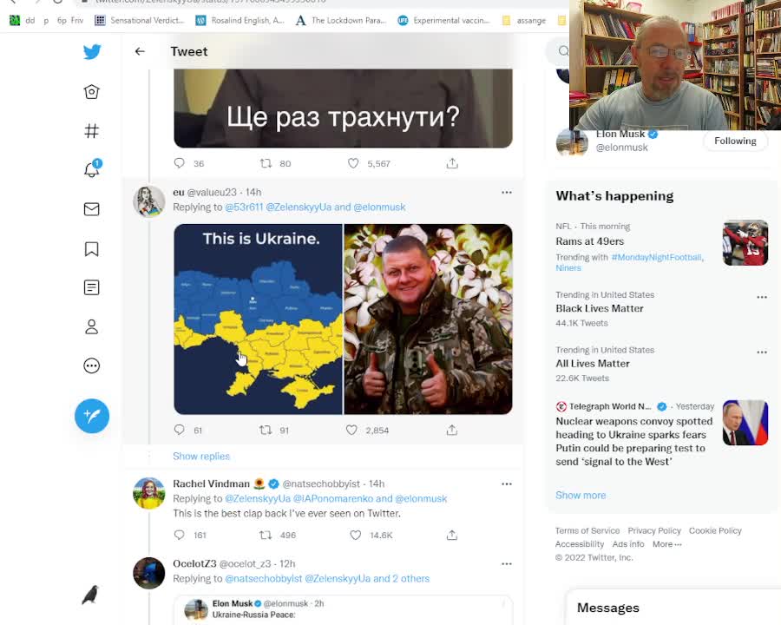Screen dimensions: 781x625
Task: Open more options on OcelotZ3 tweet
Action: tap(507, 563)
